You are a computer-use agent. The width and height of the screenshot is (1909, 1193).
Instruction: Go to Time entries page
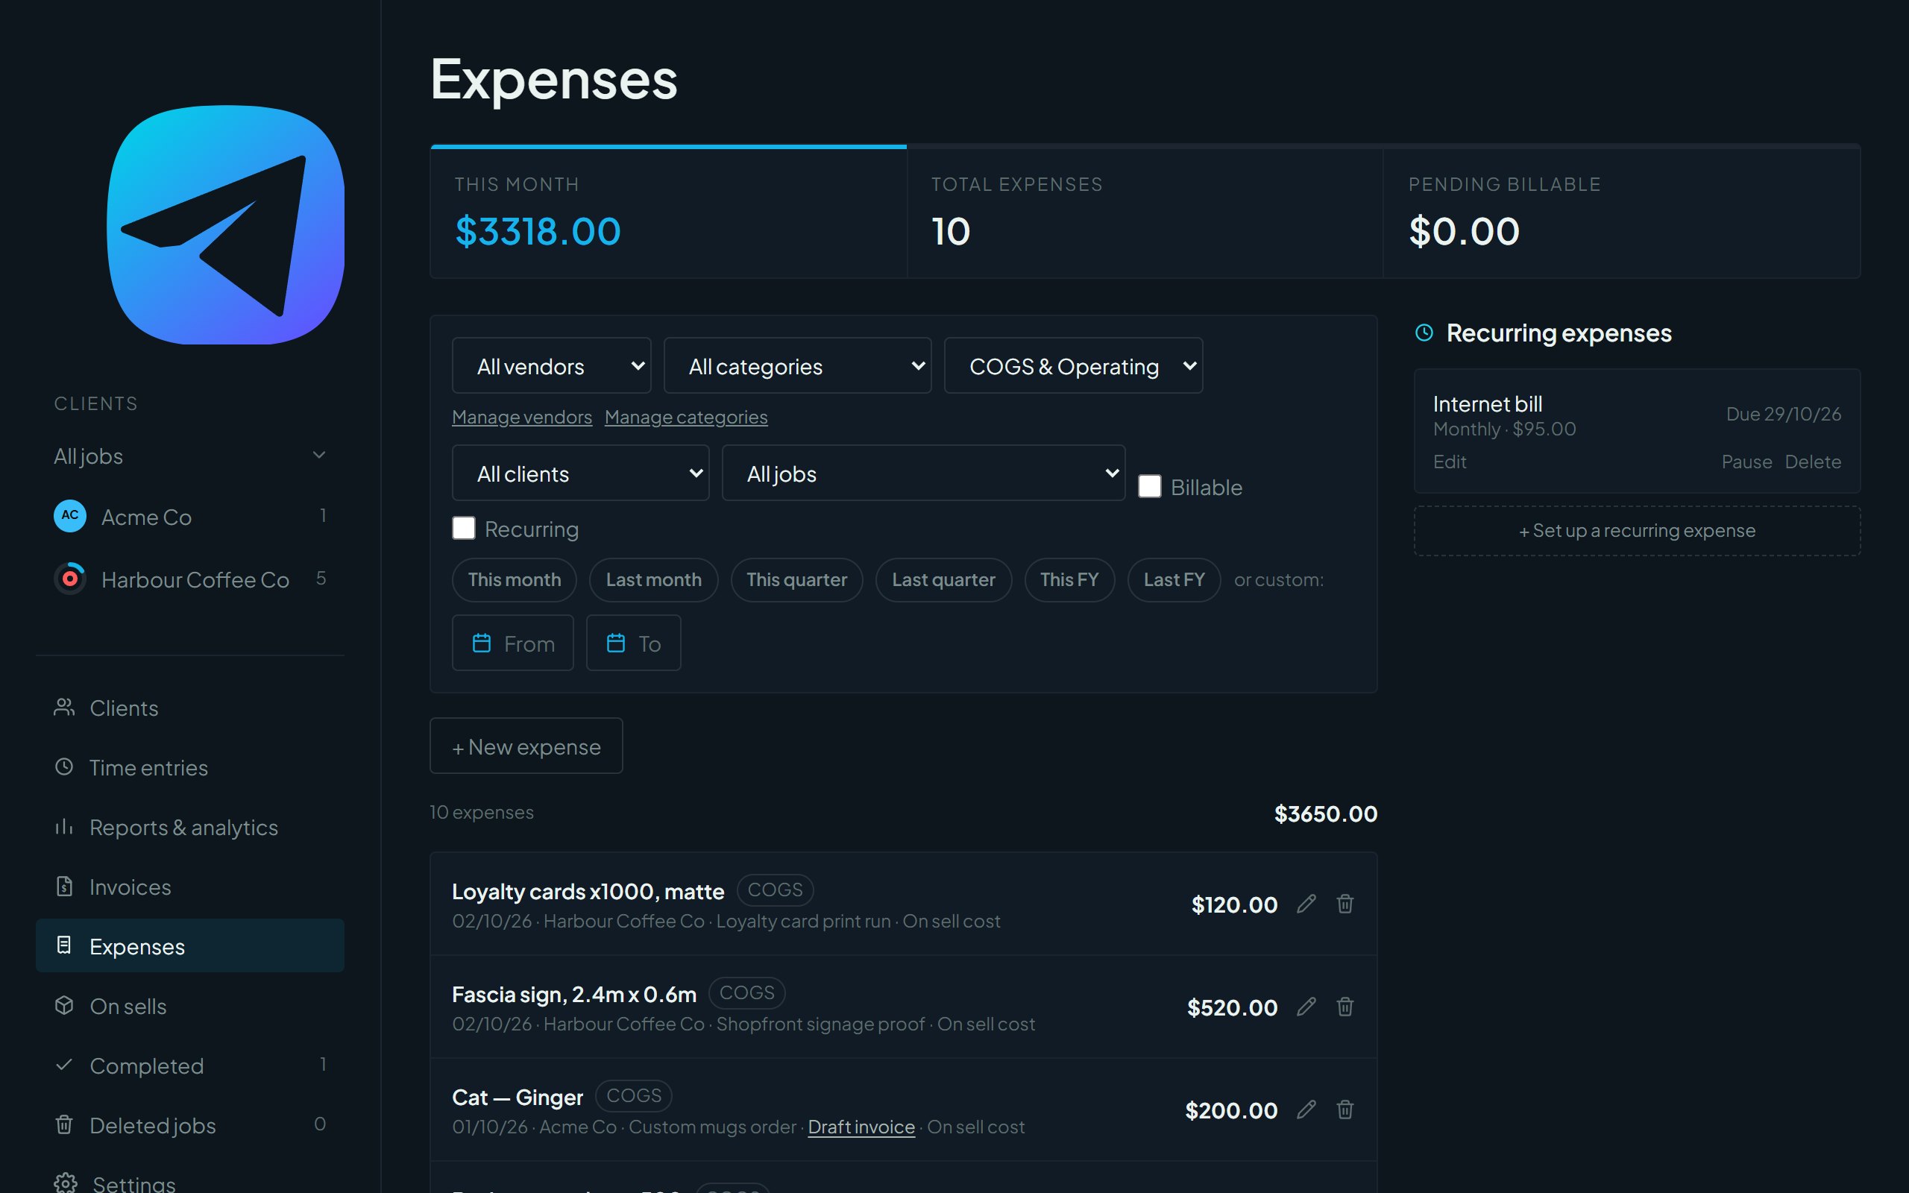(190, 767)
